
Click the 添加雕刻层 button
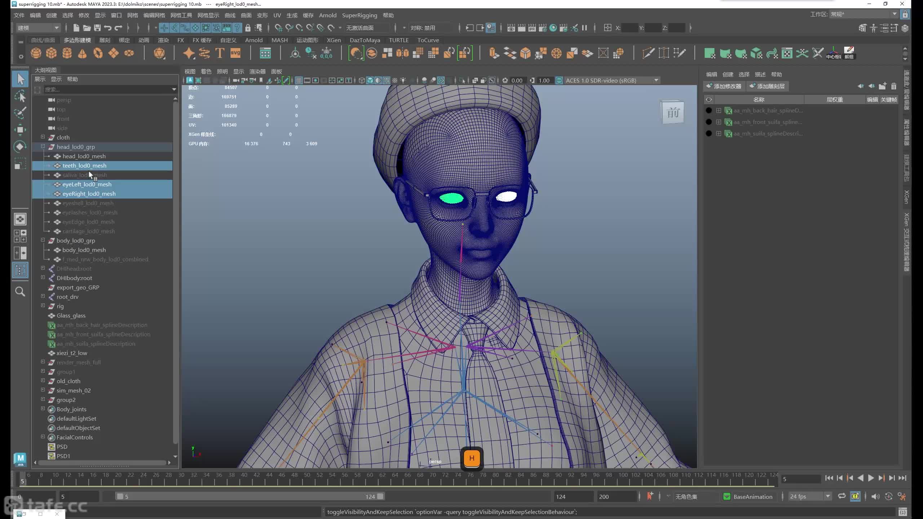coord(767,86)
